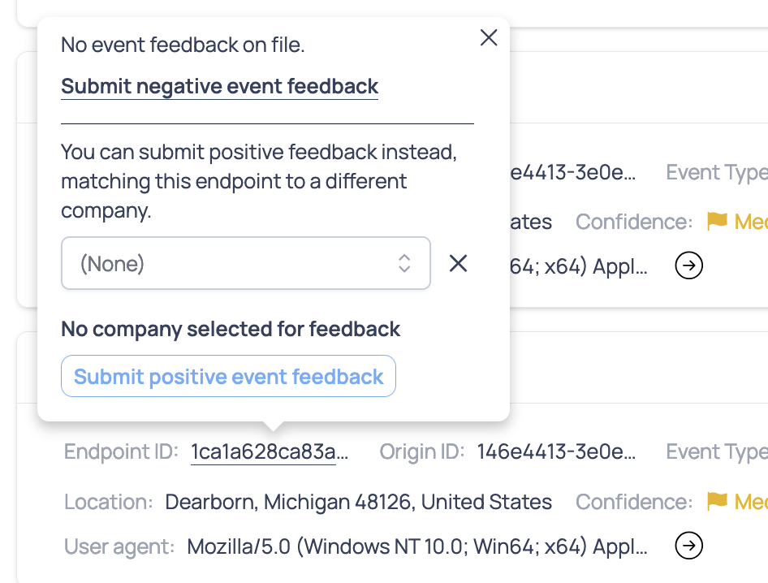Click the truncated Origin ID in upper event card

point(572,172)
